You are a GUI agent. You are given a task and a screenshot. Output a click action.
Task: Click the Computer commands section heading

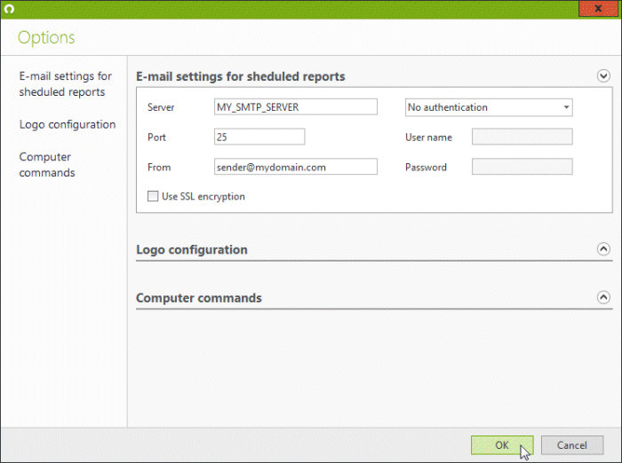pos(199,298)
